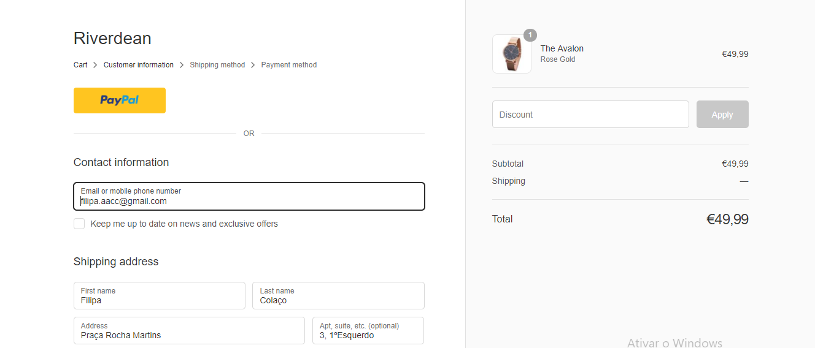This screenshot has width=815, height=348.
Task: Click the chevron after Customer information breadcrumb
Action: pyautogui.click(x=182, y=65)
